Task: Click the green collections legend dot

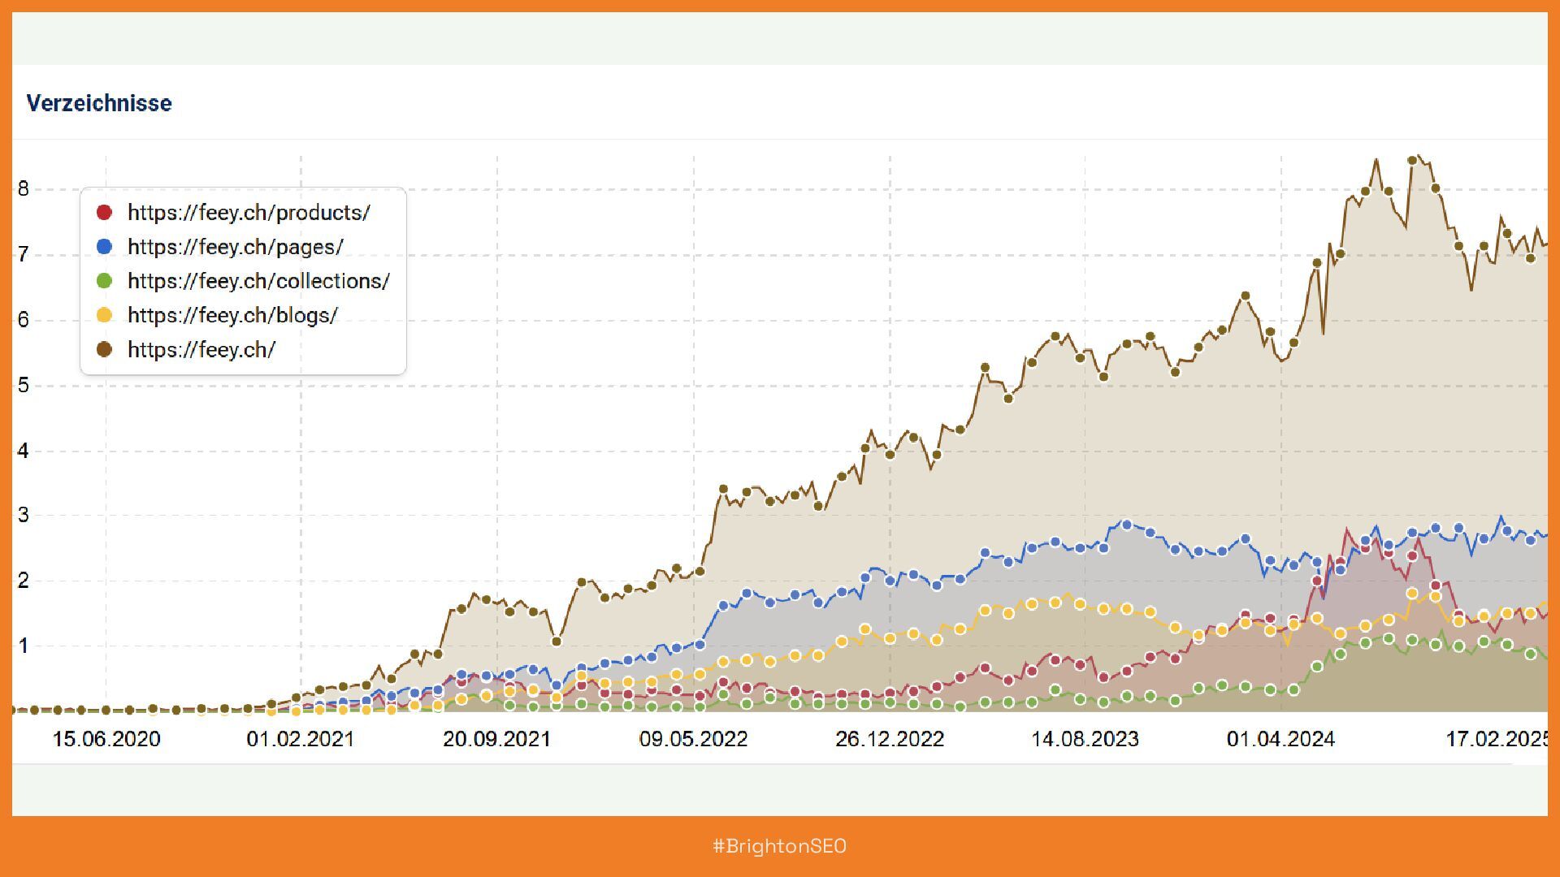Action: (104, 281)
